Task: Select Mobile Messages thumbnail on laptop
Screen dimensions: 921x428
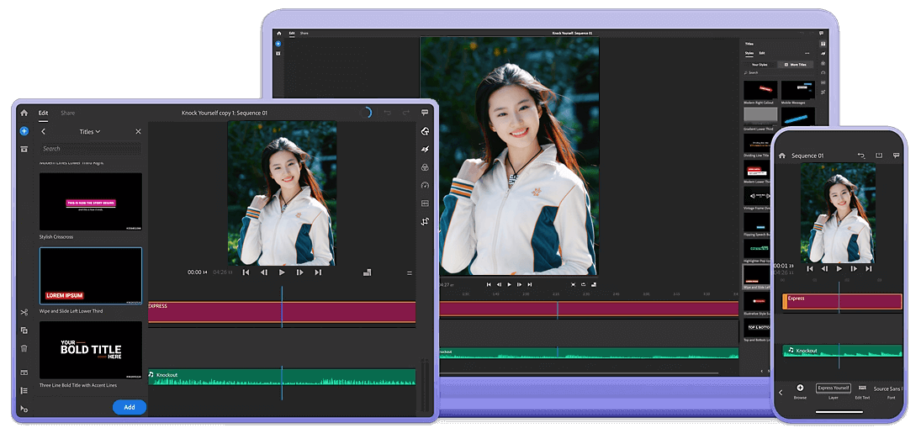Action: coord(797,90)
